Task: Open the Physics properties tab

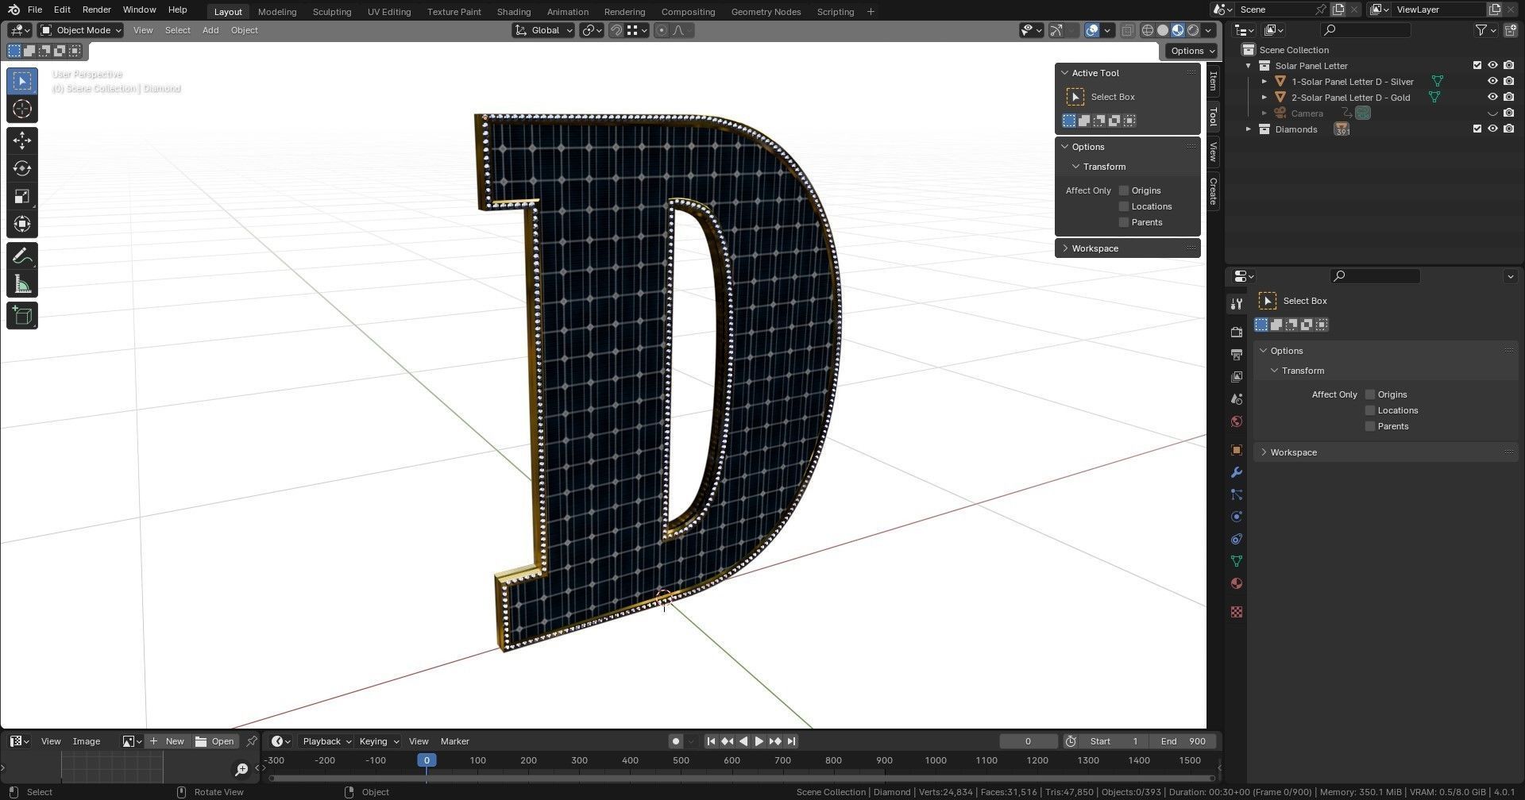Action: pos(1236,517)
